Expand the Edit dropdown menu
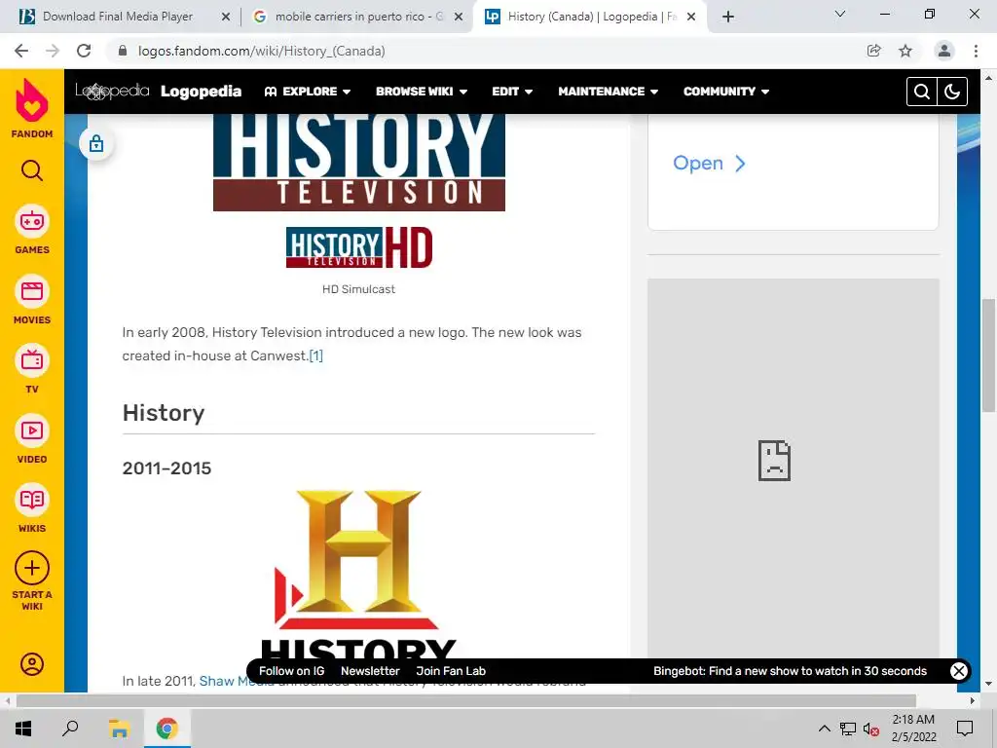The width and height of the screenshot is (997, 748). point(512,92)
